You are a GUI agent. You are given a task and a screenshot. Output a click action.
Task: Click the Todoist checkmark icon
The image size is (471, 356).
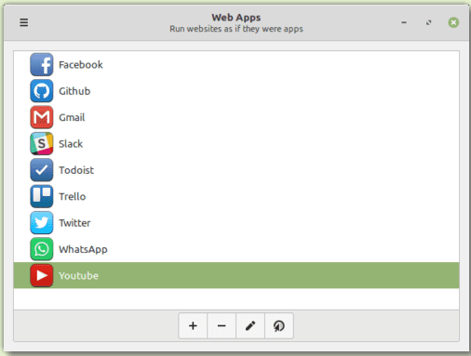pyautogui.click(x=42, y=170)
